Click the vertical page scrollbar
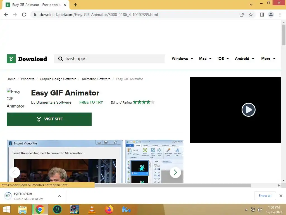The width and height of the screenshot is (286, 215). click(x=283, y=35)
